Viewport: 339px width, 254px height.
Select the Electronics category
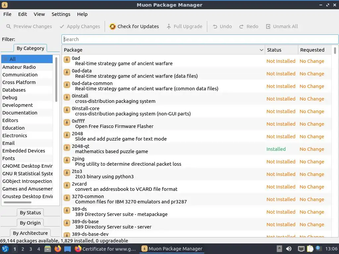click(27, 135)
